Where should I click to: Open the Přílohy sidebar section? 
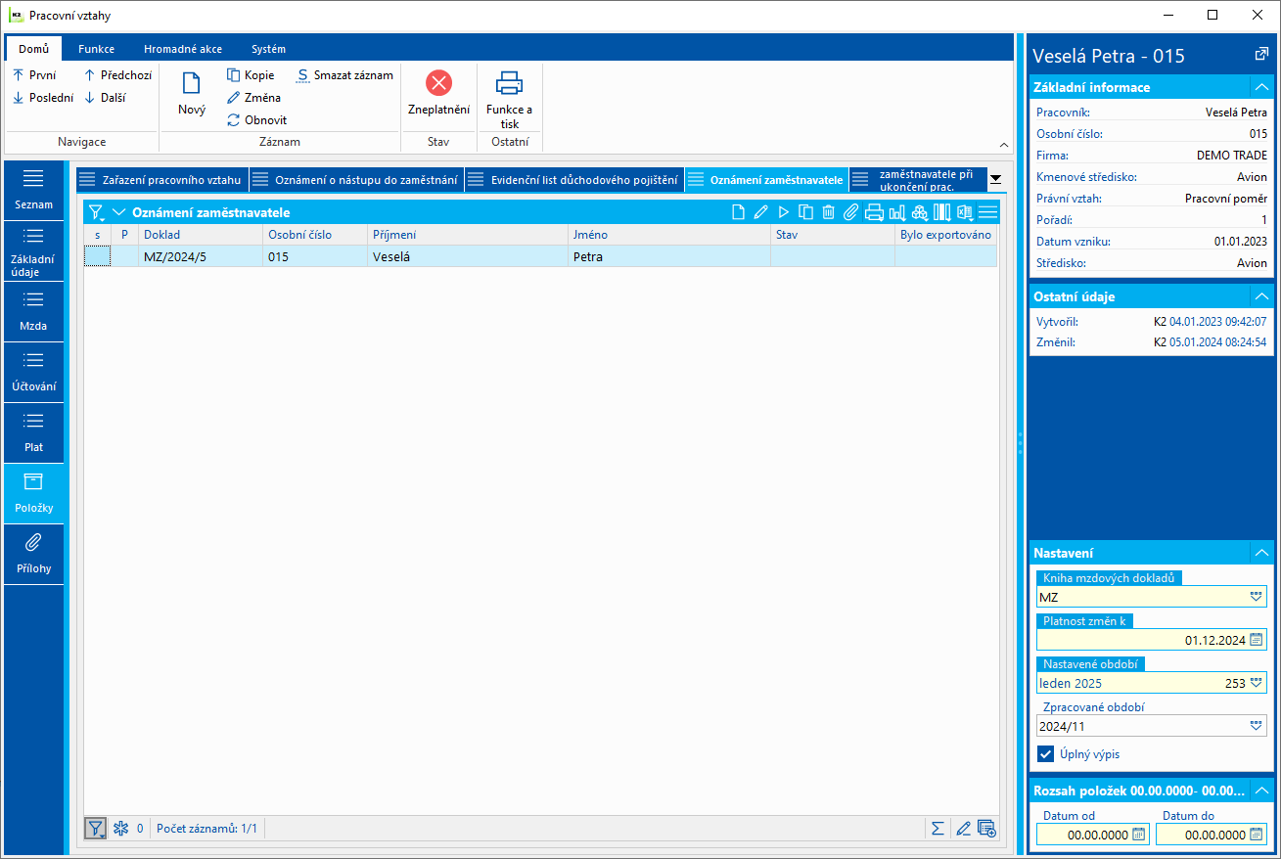point(34,555)
